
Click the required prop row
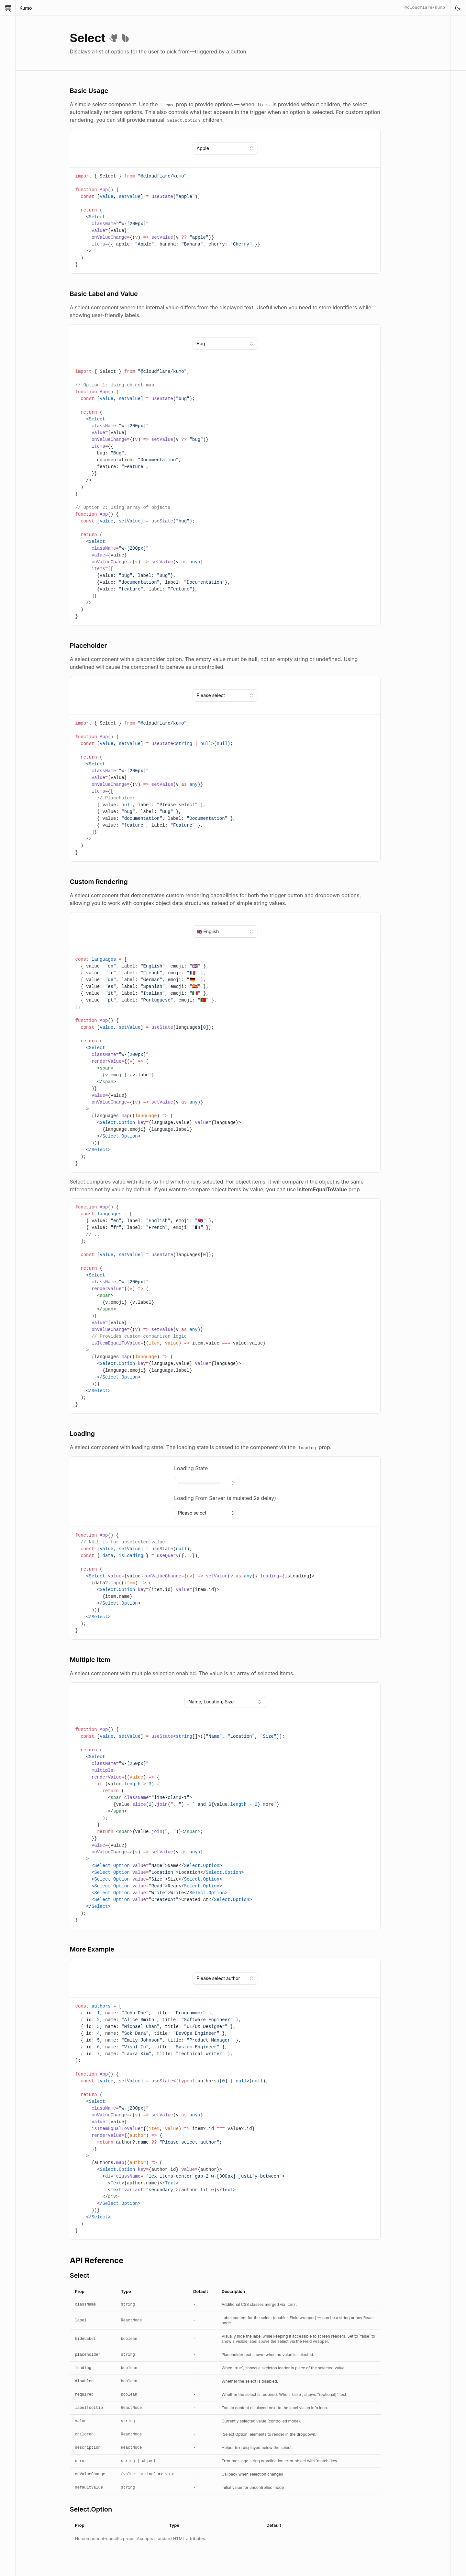225,2394
